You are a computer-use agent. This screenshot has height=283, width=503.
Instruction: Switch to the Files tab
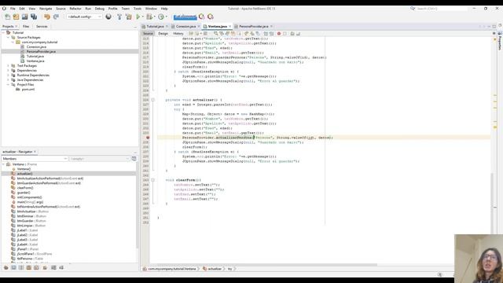[26, 26]
